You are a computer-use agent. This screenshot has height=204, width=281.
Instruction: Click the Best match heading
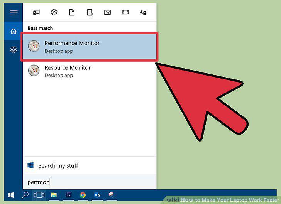40,28
